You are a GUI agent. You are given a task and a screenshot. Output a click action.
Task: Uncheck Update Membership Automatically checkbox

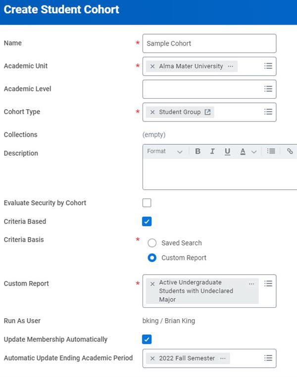147,339
